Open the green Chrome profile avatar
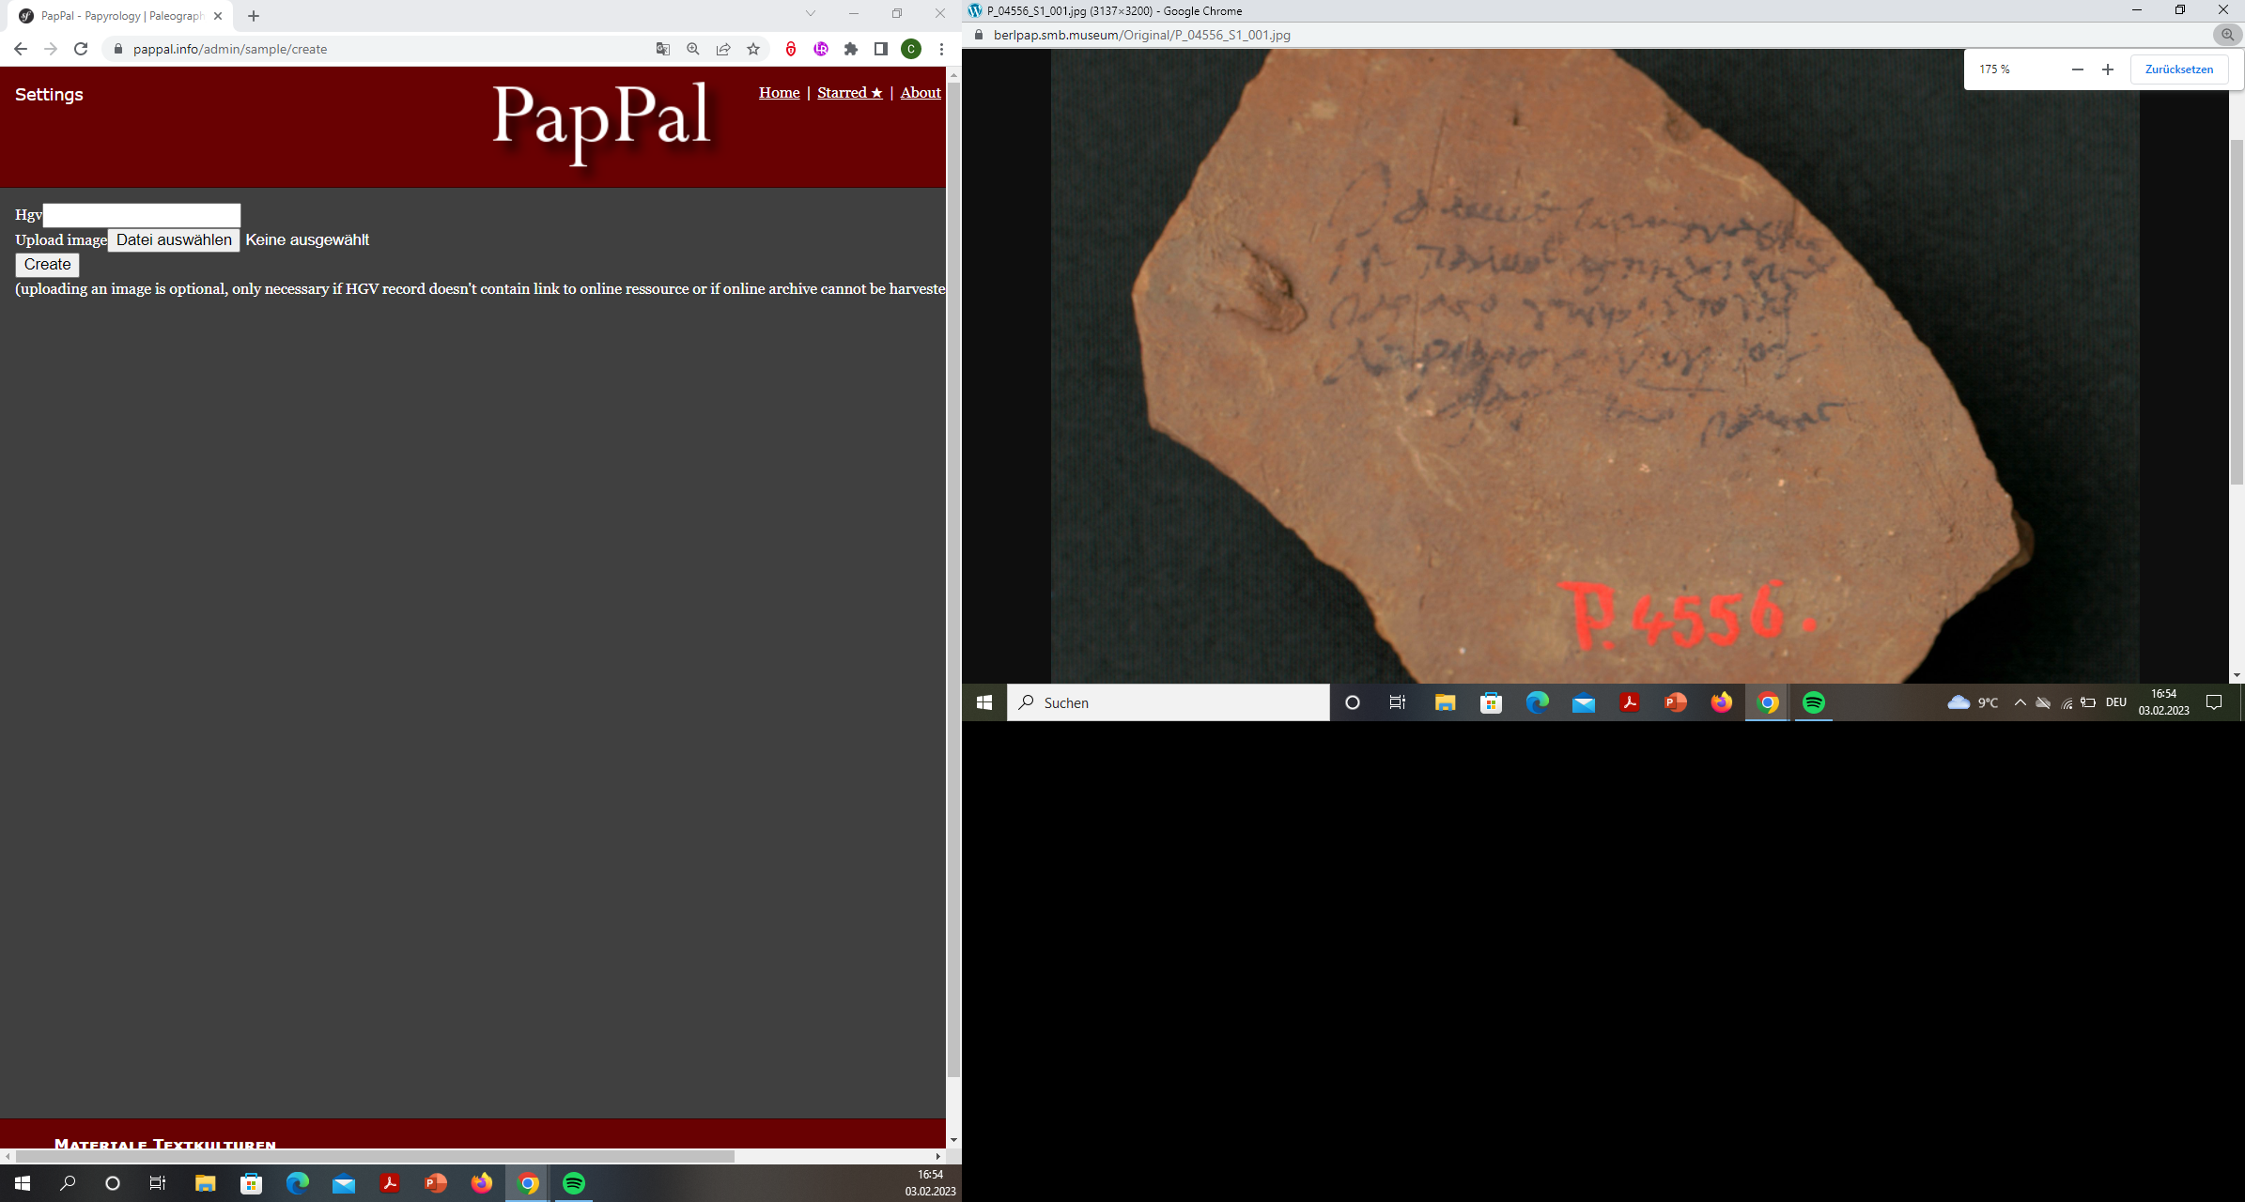Viewport: 2245px width, 1202px height. (x=911, y=49)
